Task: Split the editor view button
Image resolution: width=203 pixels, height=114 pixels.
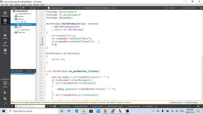Action: (x=201, y=8)
